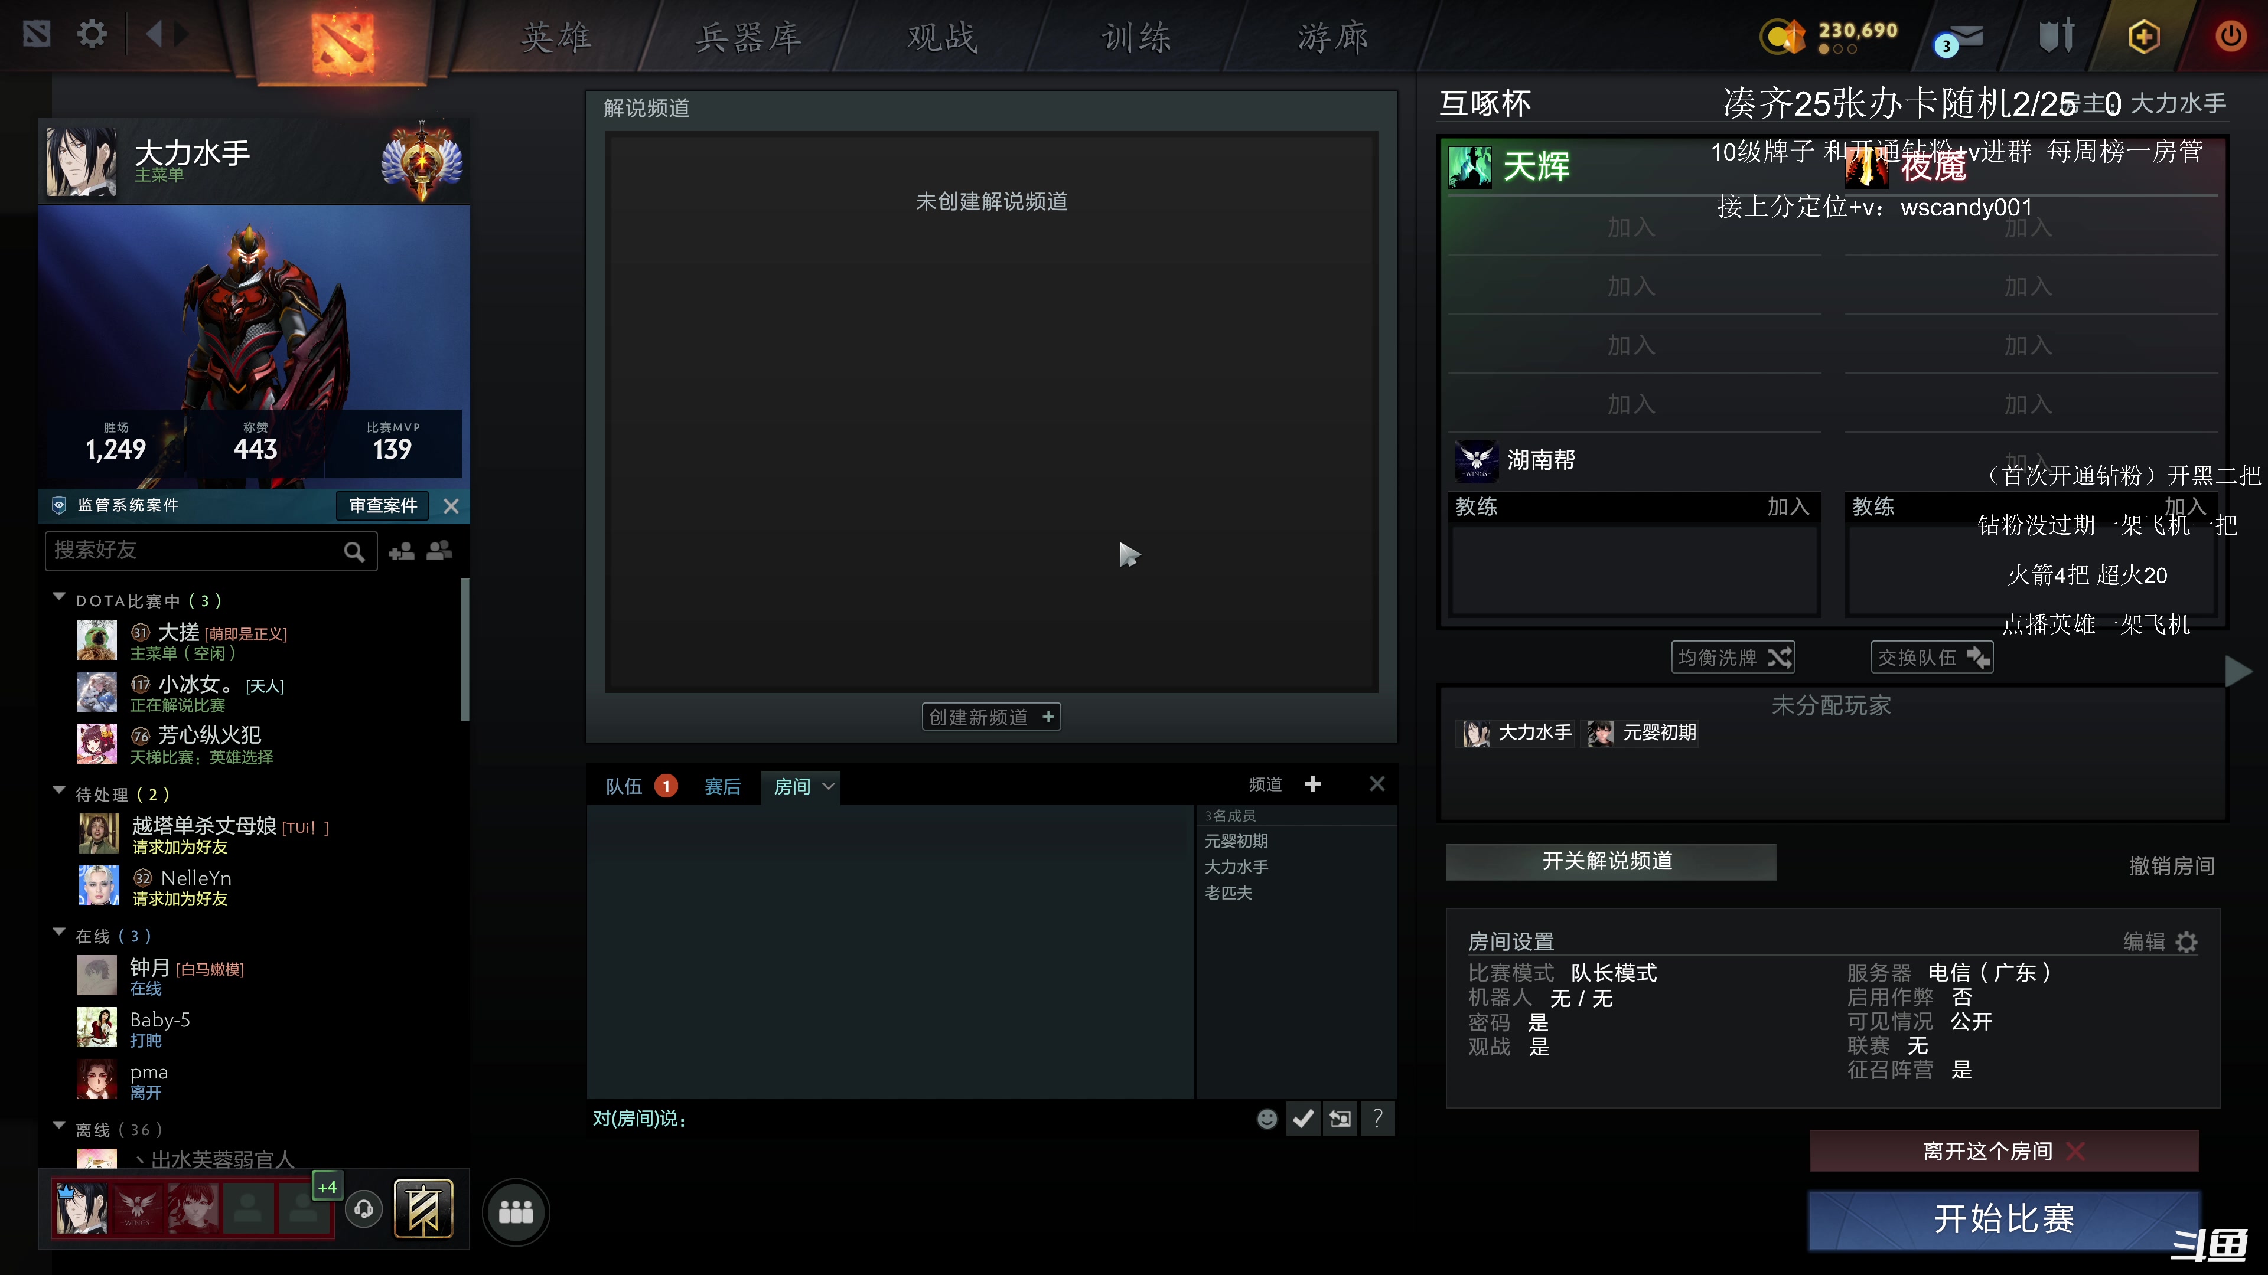The height and width of the screenshot is (1275, 2268).
Task: Open the mailbox notifications icon showing 3
Action: pos(1961,36)
